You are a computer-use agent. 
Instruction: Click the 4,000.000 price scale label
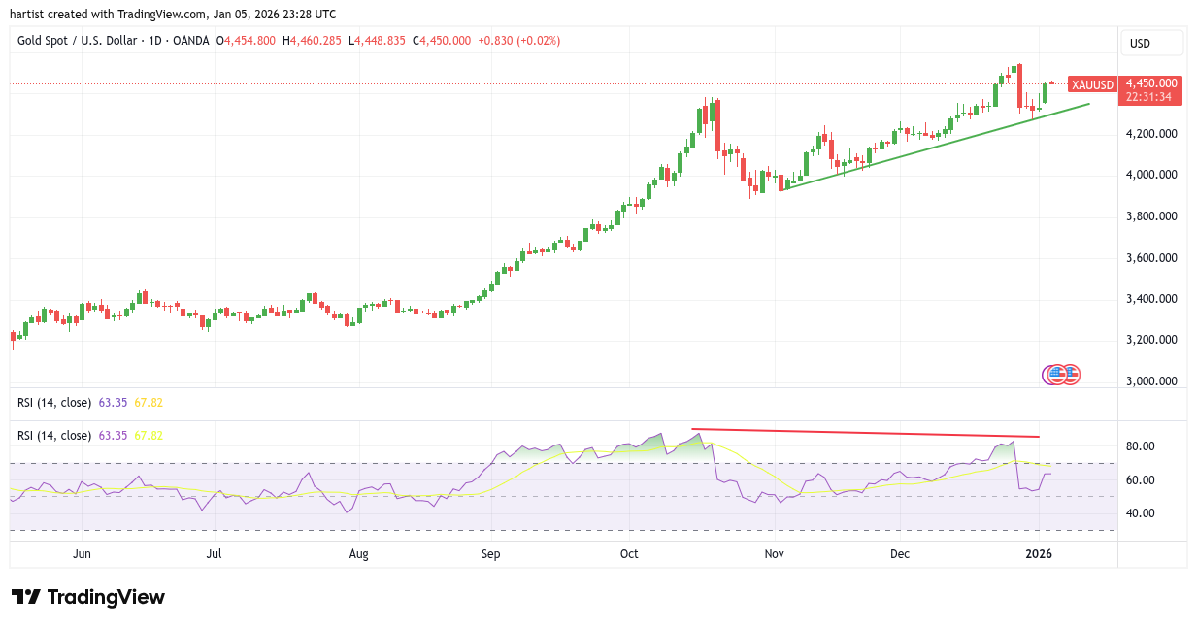[1152, 175]
